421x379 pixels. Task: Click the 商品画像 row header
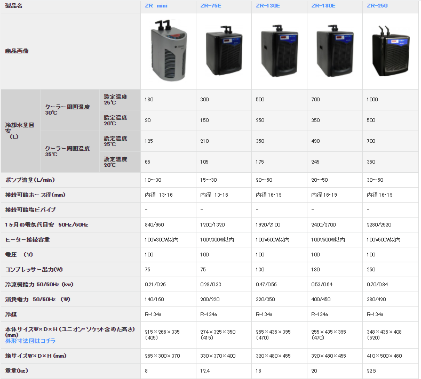pos(17,51)
